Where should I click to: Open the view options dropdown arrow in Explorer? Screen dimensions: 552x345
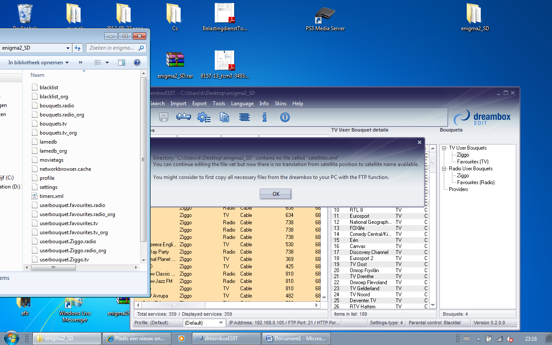coord(107,63)
